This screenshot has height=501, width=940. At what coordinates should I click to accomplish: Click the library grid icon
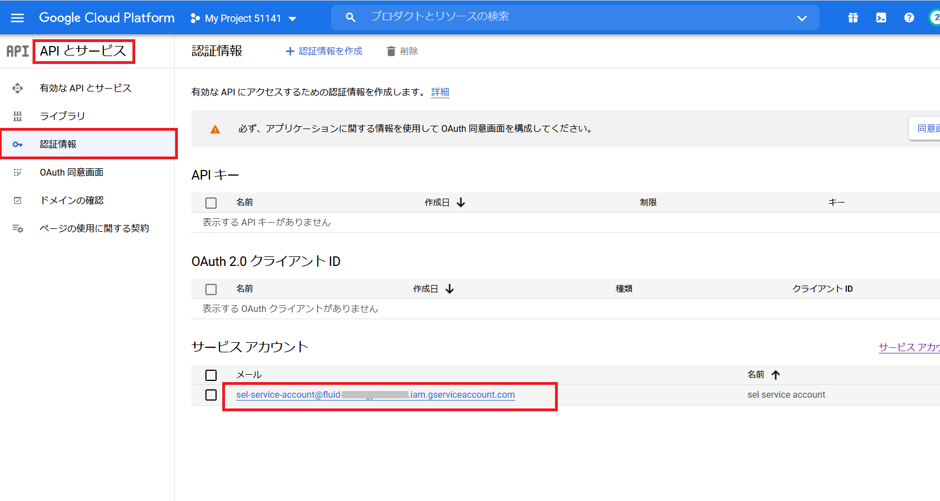[x=17, y=116]
